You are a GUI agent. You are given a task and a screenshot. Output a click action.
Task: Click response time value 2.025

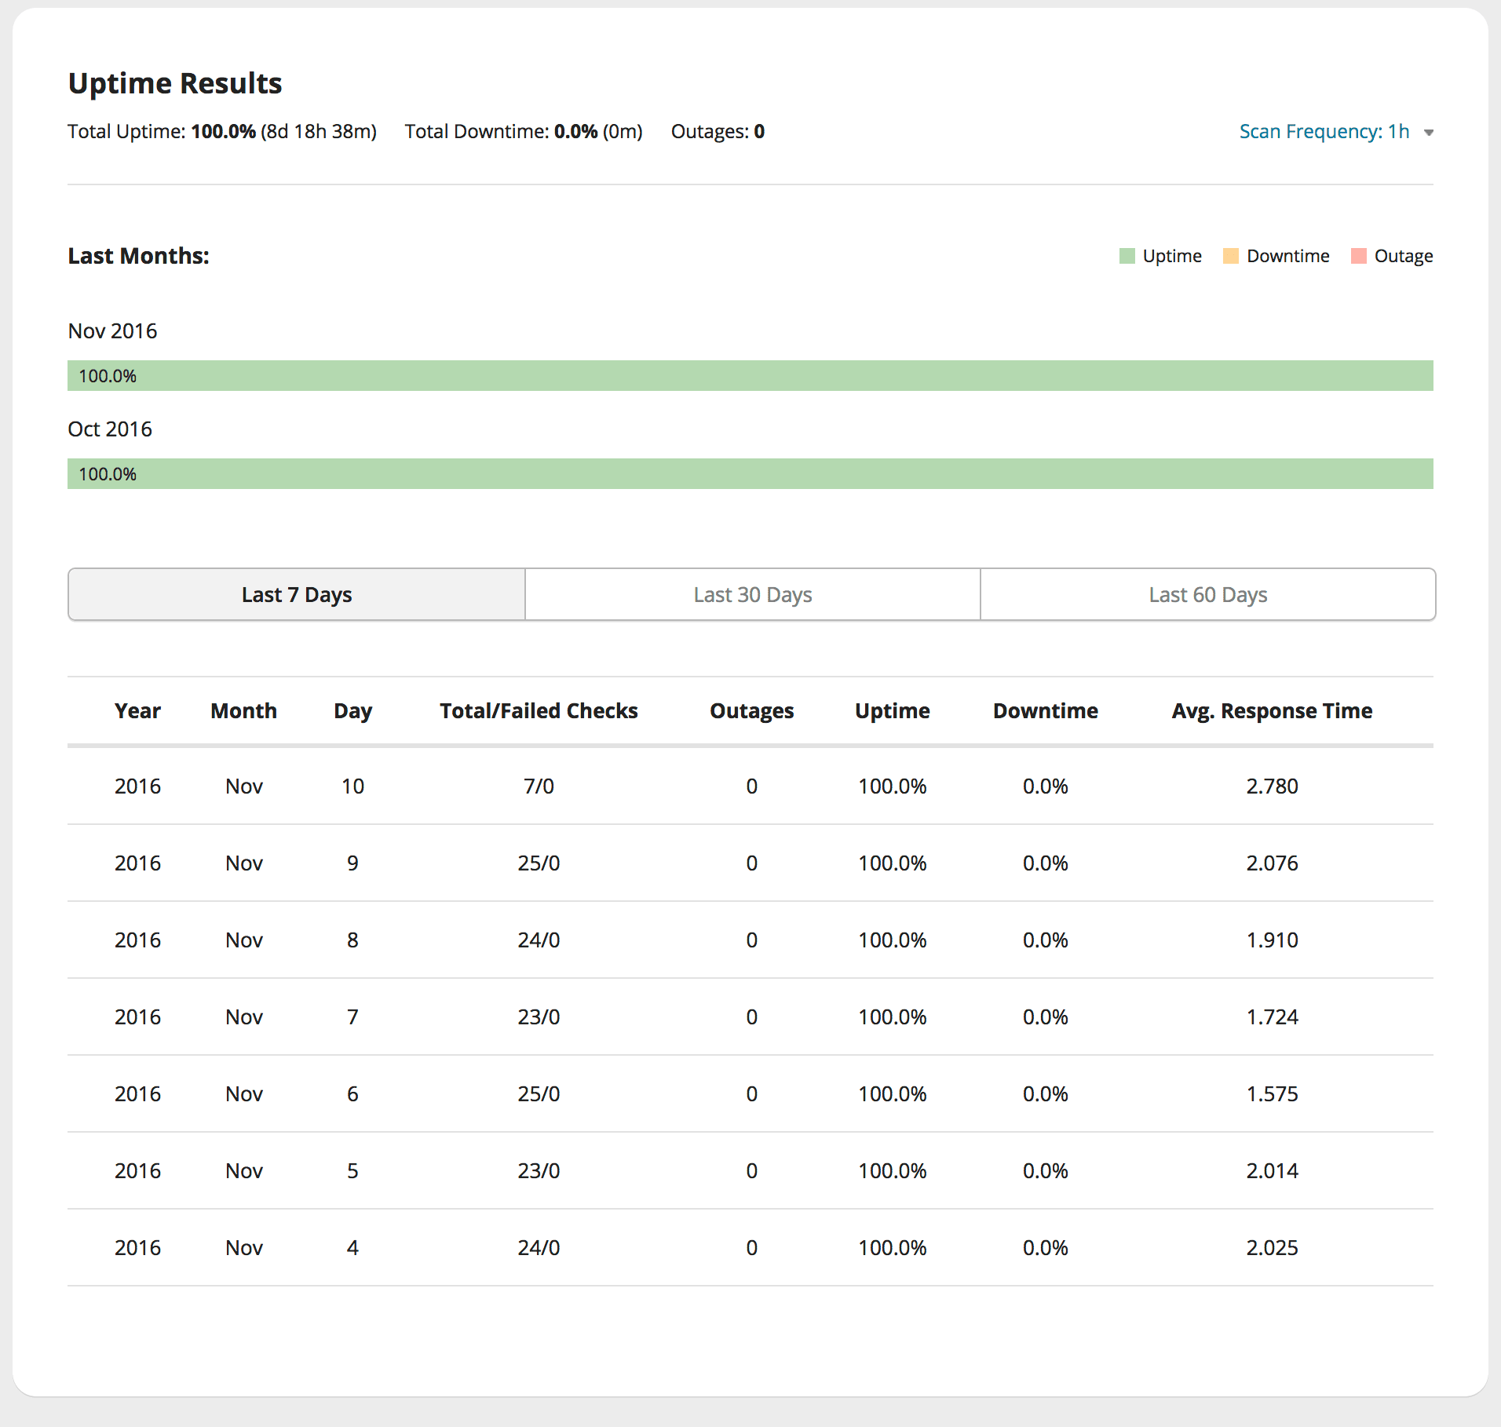tap(1273, 1247)
